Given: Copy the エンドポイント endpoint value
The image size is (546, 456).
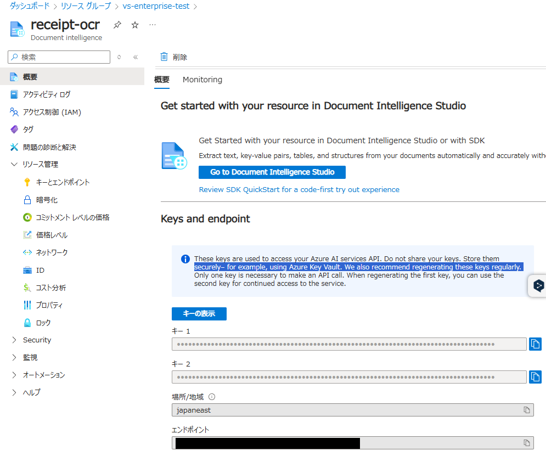Looking at the screenshot, I should click(x=526, y=443).
